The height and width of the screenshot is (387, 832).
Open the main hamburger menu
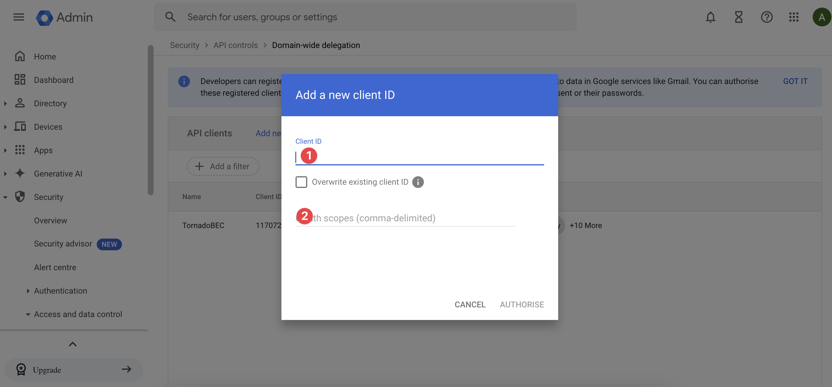click(x=19, y=17)
